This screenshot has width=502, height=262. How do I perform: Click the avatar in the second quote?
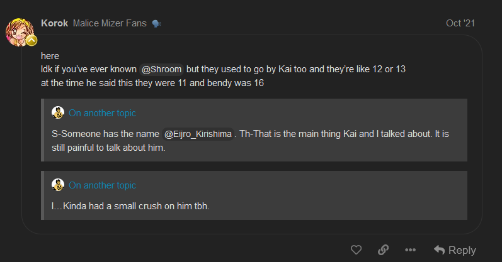[58, 185]
